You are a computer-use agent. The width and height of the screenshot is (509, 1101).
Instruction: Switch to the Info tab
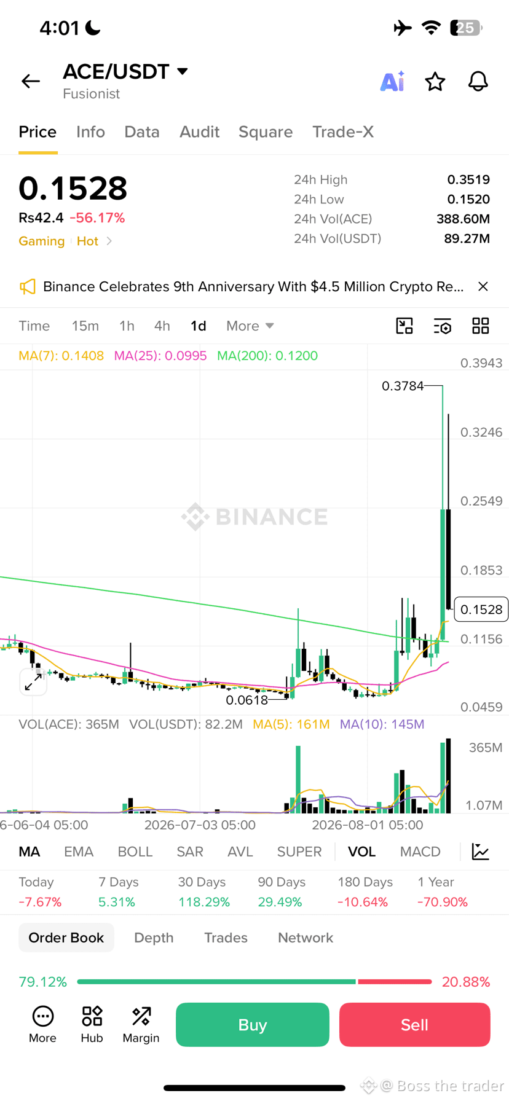90,131
